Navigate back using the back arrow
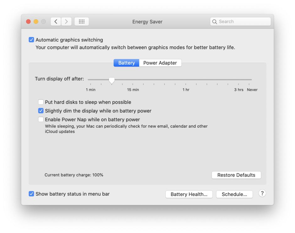Viewport: 295px width, 233px height. [x=56, y=21]
